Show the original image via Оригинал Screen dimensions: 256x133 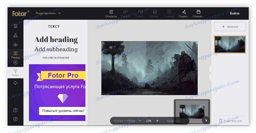[155, 14]
